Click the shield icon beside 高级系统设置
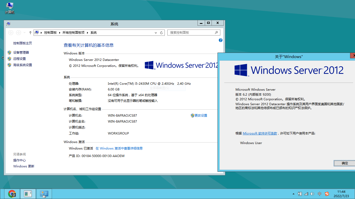This screenshot has width=355, height=199. click(9, 65)
